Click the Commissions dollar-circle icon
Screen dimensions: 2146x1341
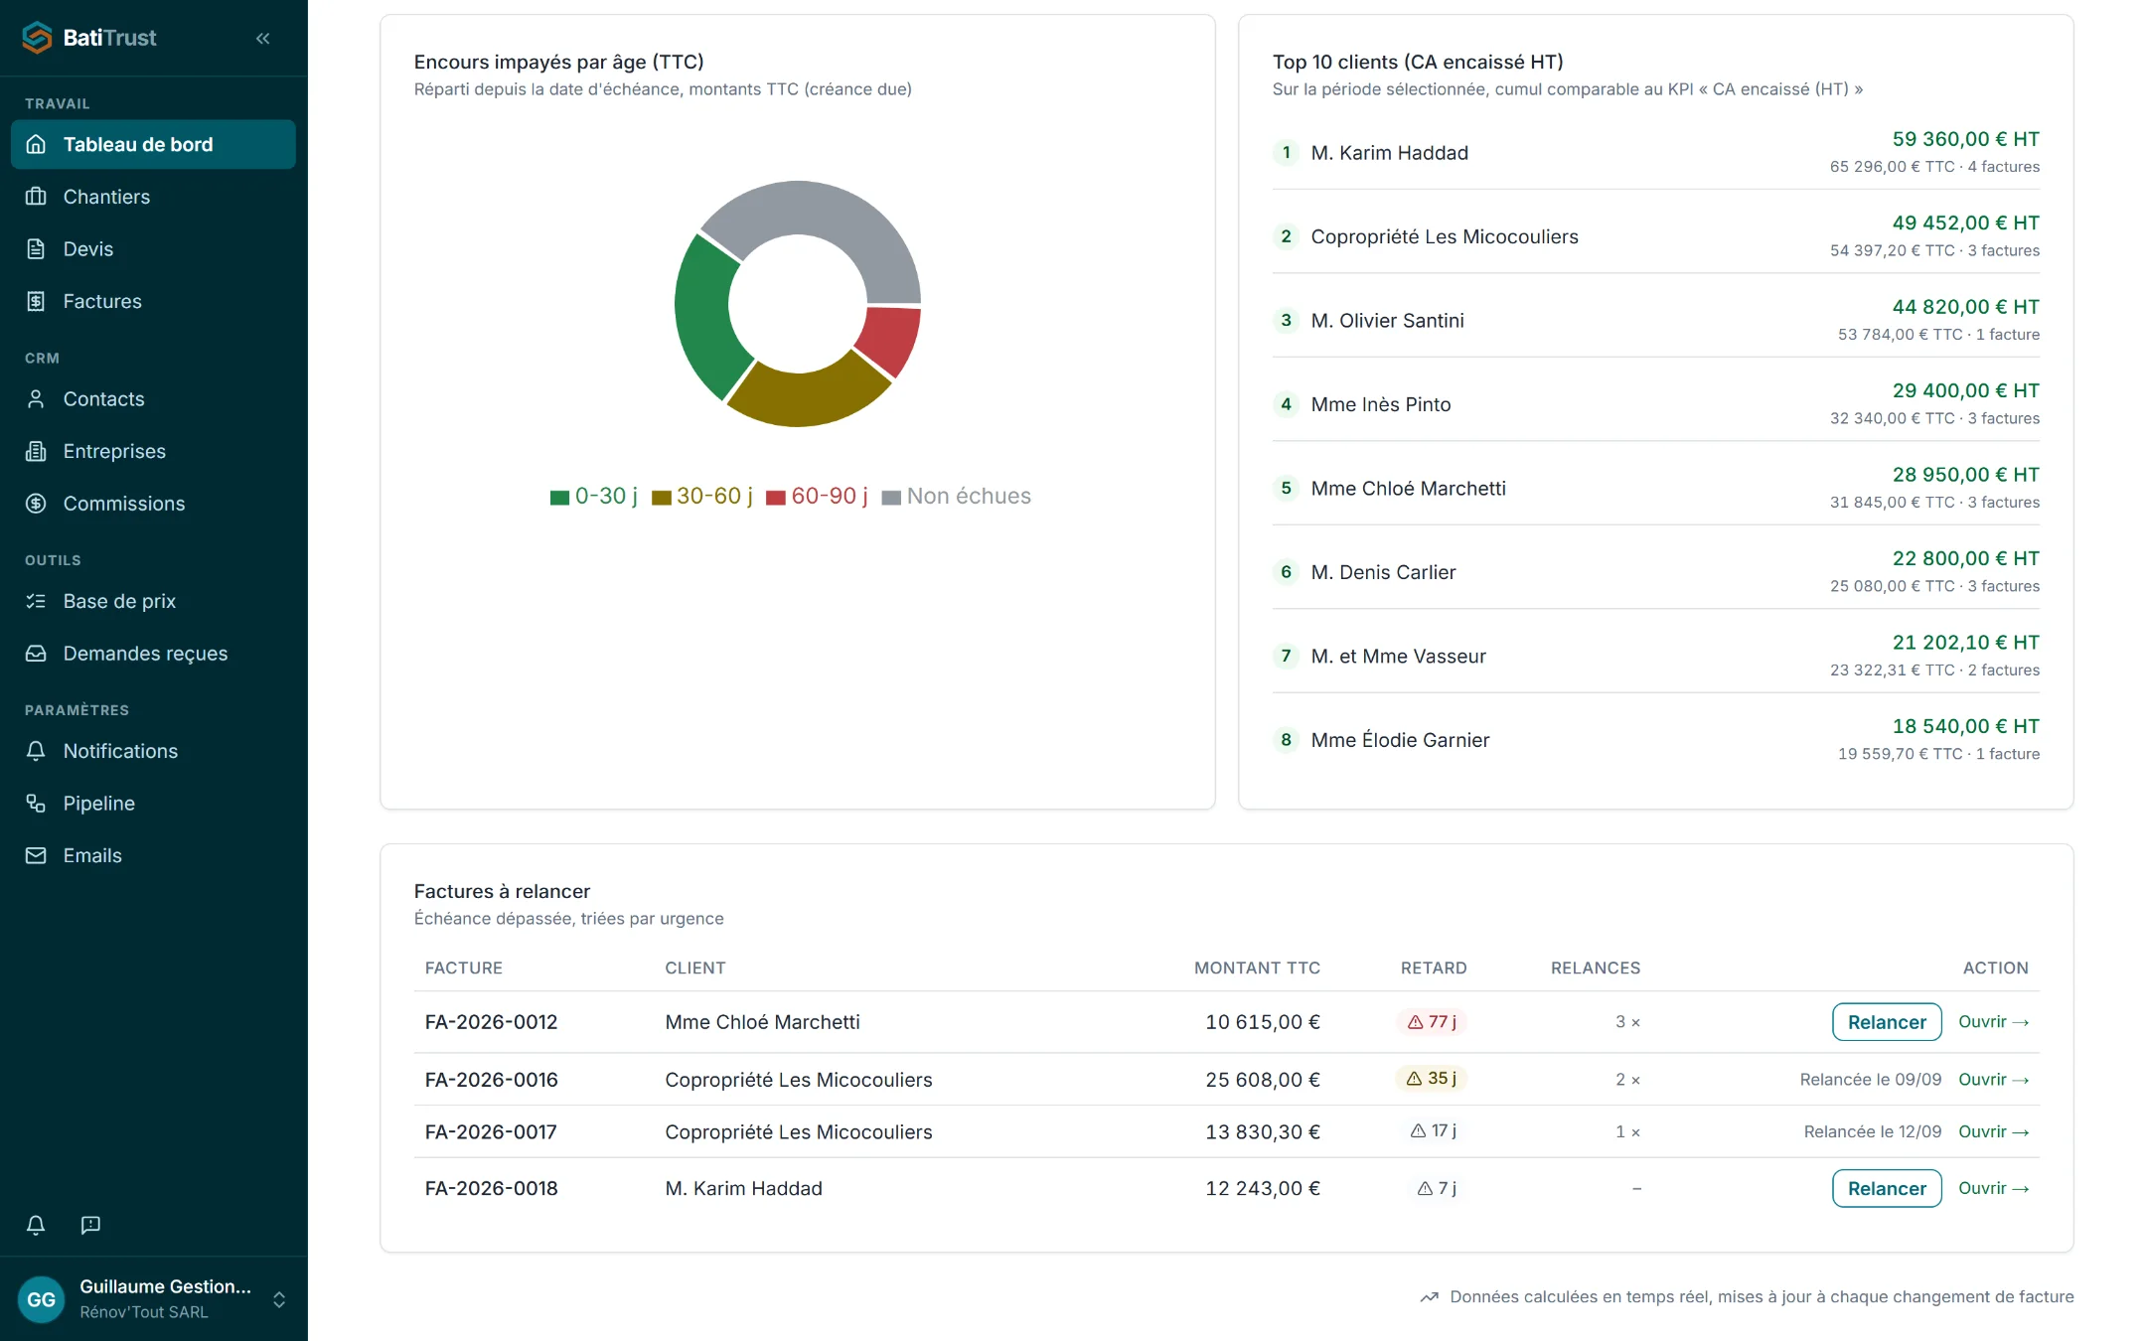[36, 504]
